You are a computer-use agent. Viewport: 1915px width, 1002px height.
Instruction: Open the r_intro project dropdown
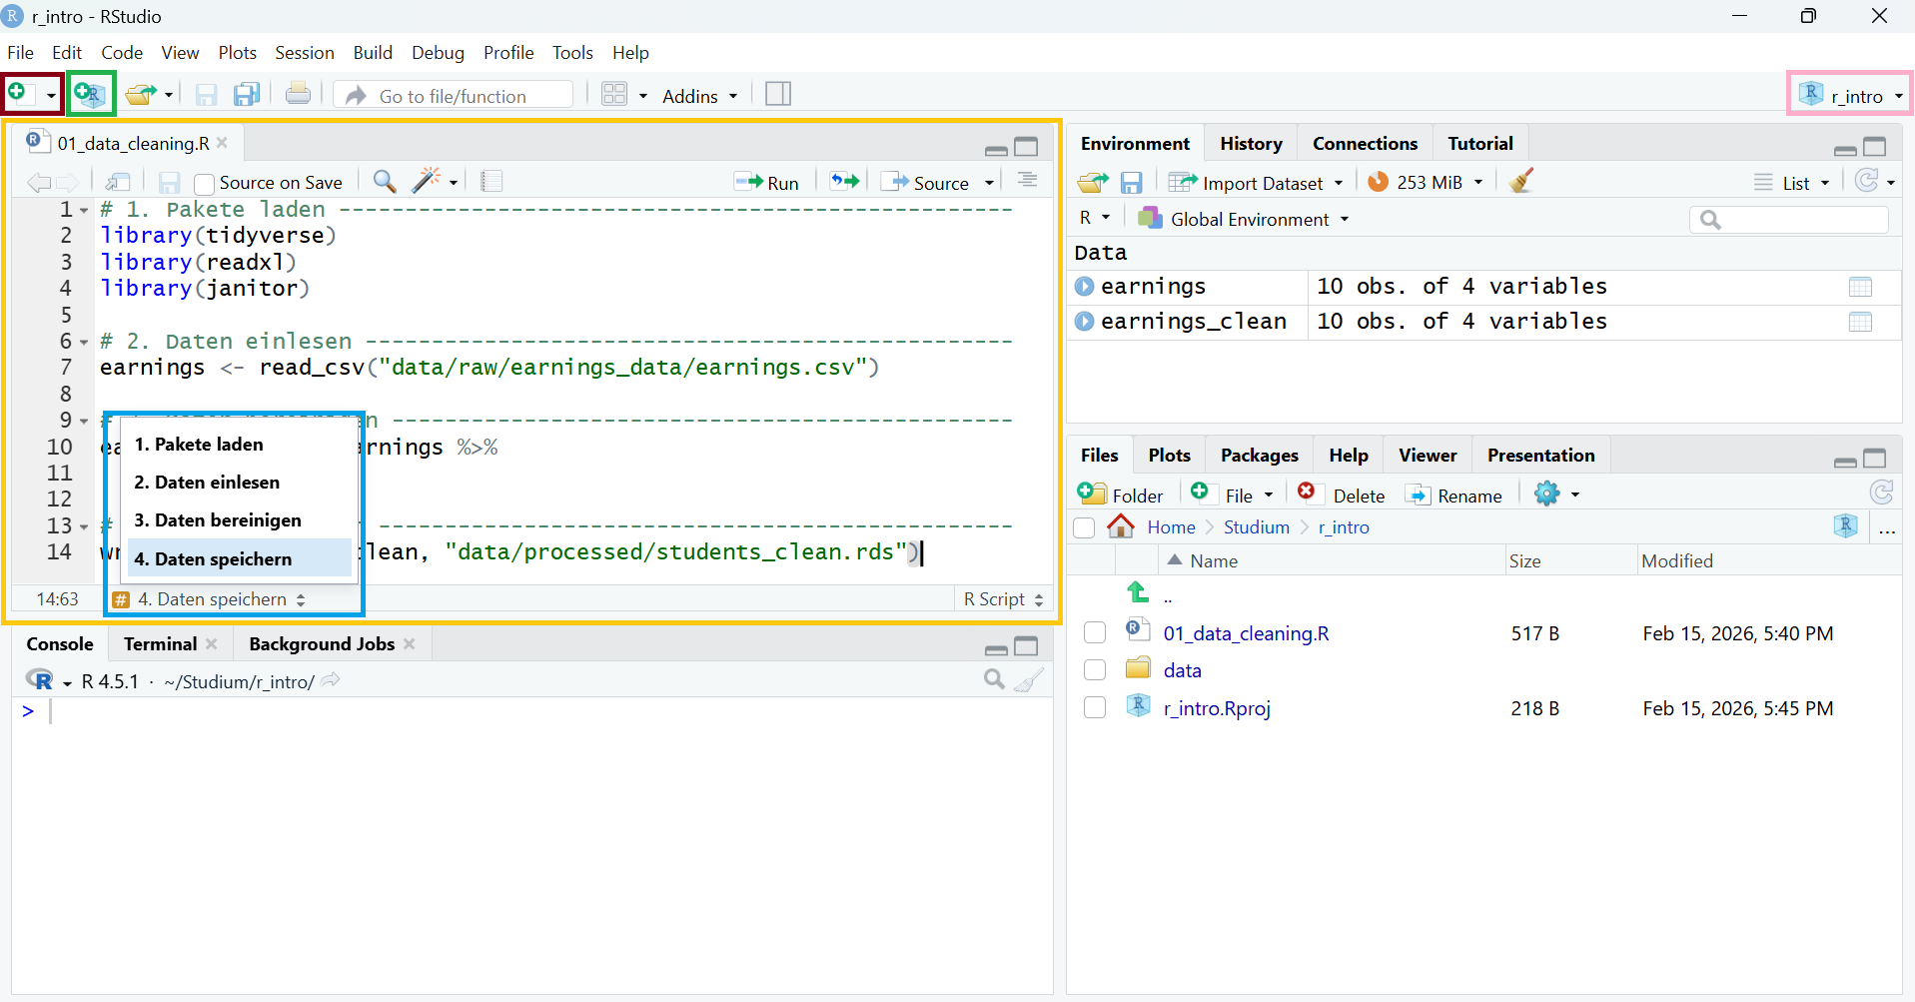(x=1851, y=95)
